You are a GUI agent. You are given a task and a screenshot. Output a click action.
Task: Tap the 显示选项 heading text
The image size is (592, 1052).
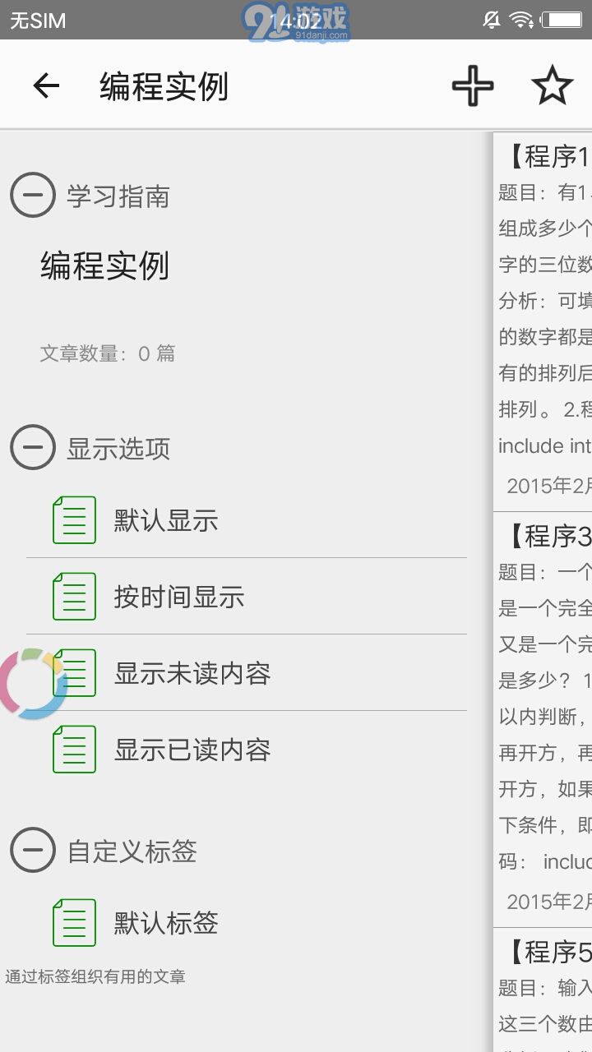click(x=118, y=449)
